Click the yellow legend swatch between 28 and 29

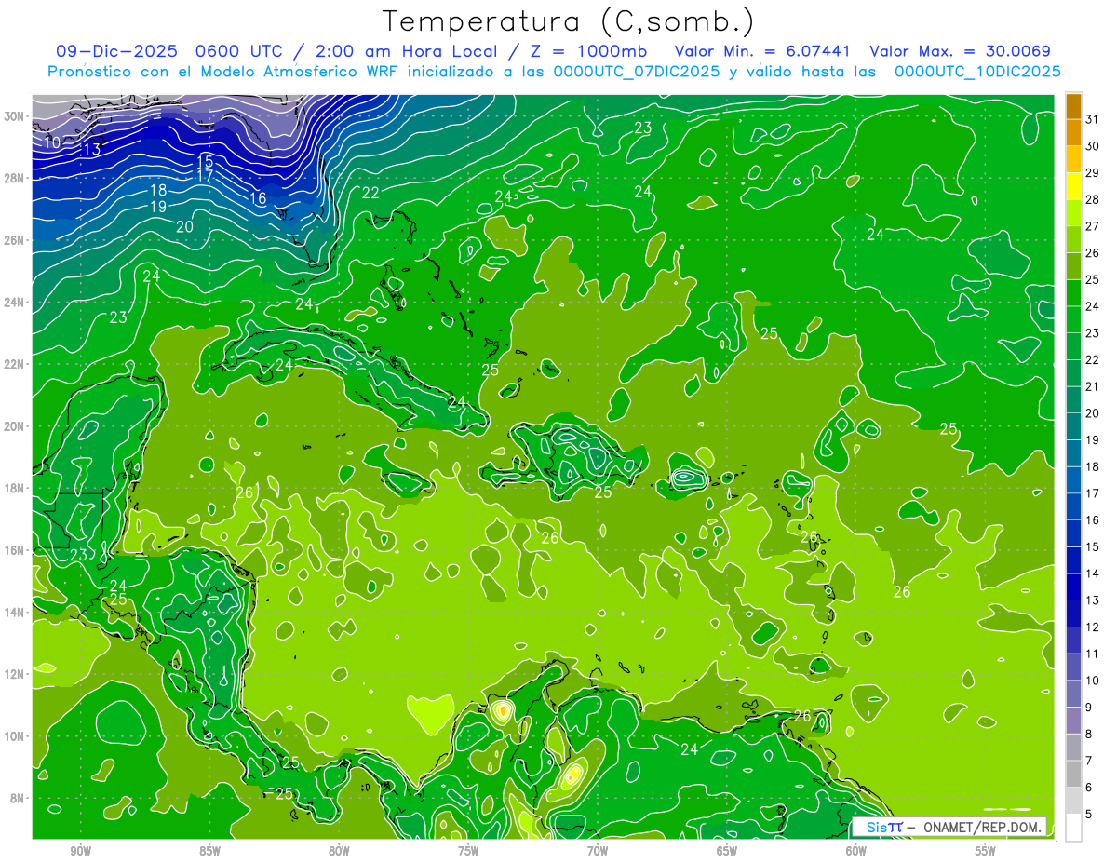1073,186
